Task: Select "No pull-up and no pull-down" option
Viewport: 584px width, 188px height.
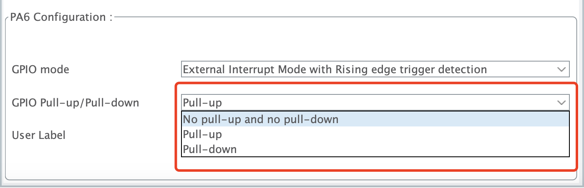Action: click(260, 120)
